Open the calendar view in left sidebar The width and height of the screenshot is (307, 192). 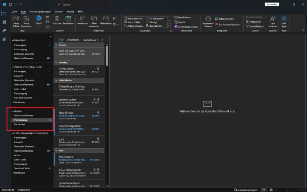pos(4,21)
